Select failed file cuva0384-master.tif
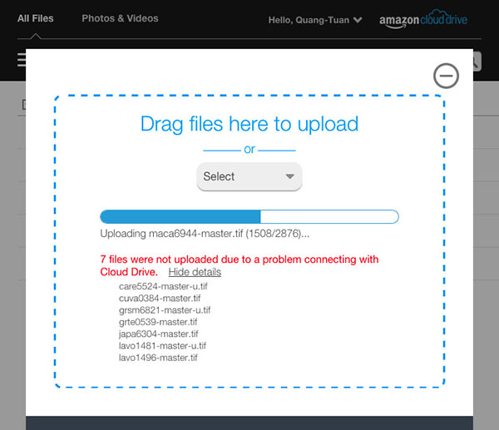The height and width of the screenshot is (430, 499). pos(160,299)
